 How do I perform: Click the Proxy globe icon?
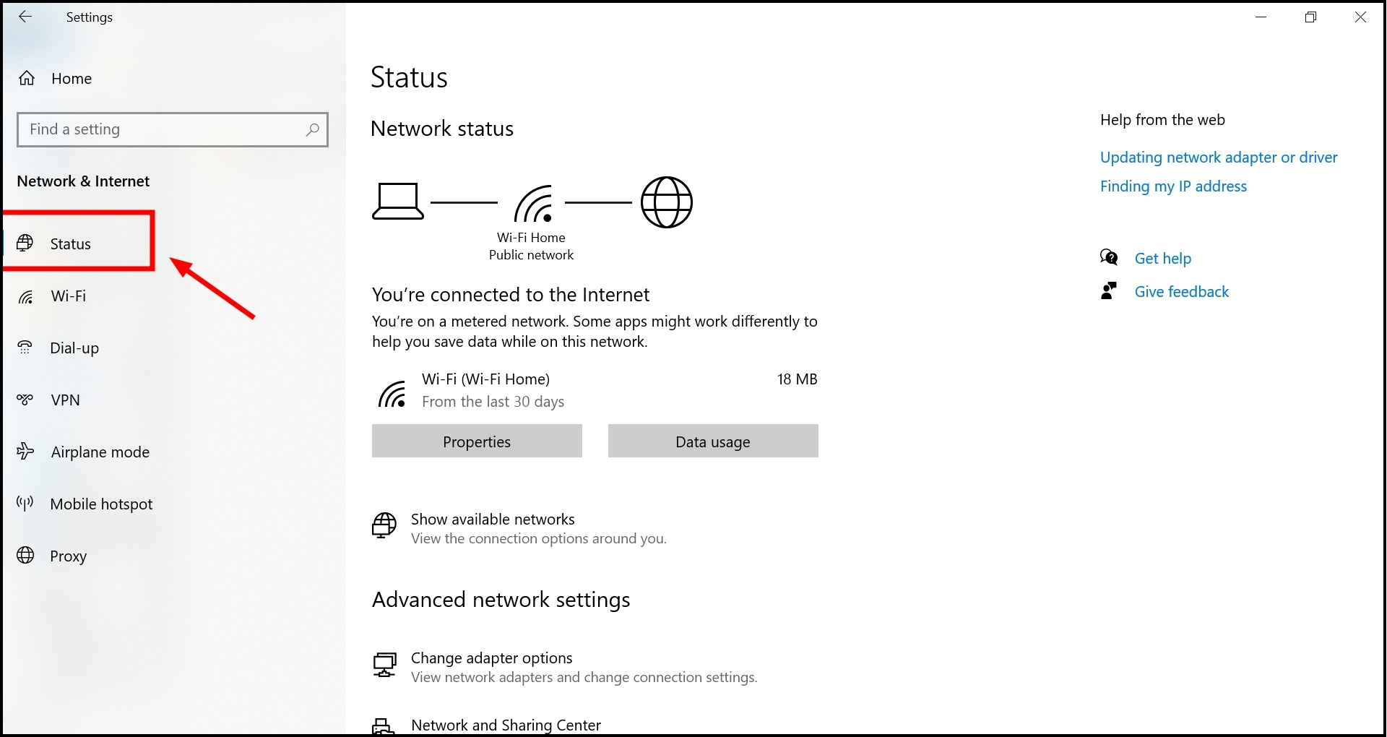click(25, 556)
